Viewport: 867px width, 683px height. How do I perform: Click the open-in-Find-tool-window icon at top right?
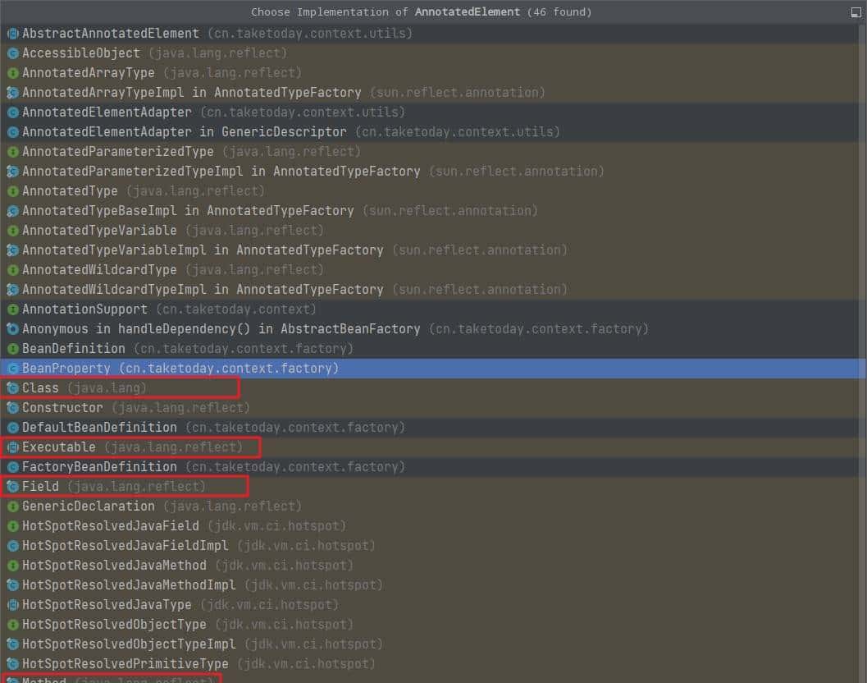click(856, 12)
